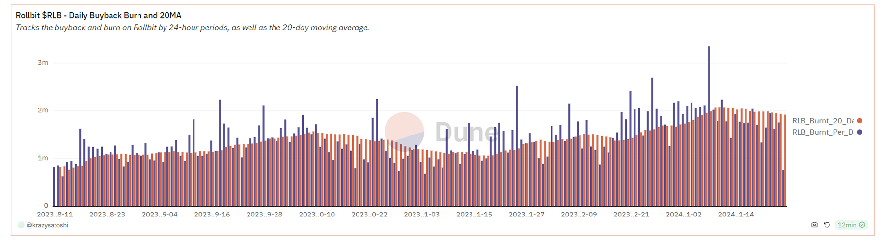This screenshot has height=243, width=884.
Task: Open the @krazysatoshi author link
Action: tap(47, 225)
